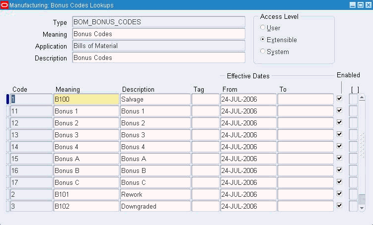Click the Application field Bills of Material

pos(158,46)
